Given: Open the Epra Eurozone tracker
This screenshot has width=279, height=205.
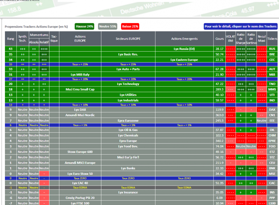Looking at the screenshot, I should point(128,121).
